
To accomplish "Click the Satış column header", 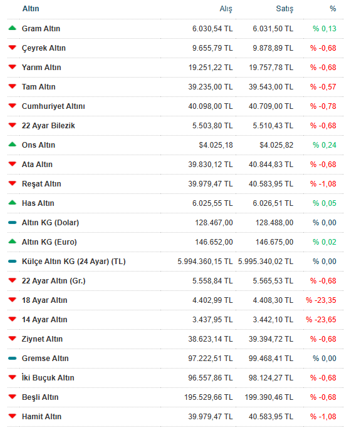I will coord(284,9).
